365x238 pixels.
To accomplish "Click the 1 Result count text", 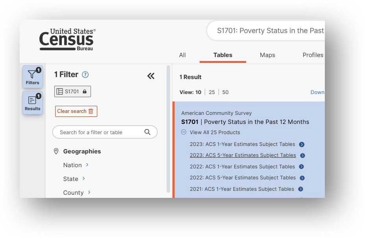I will [x=191, y=77].
